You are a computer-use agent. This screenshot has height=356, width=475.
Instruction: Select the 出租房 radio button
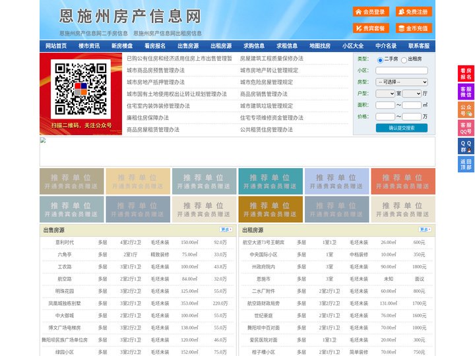[x=404, y=60]
